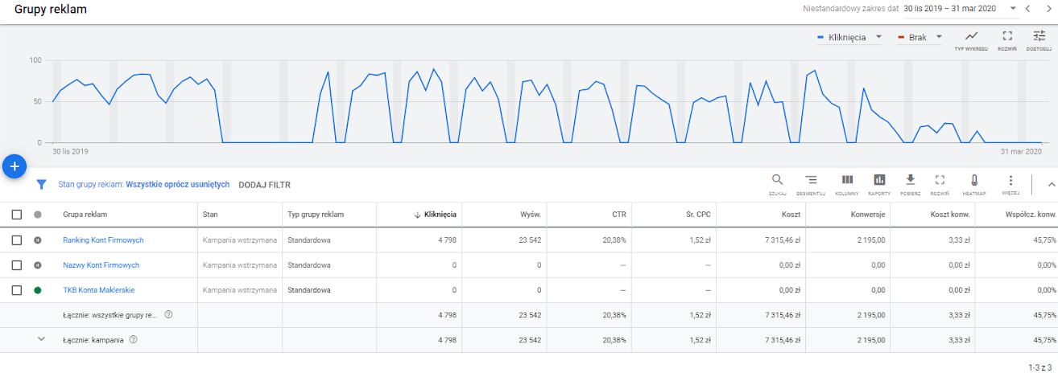Open the Kolumny columns icon
1058x381 pixels.
coord(847,181)
